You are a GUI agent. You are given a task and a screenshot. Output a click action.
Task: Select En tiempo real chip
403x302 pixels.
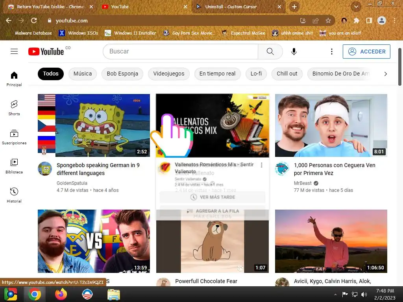[217, 74]
